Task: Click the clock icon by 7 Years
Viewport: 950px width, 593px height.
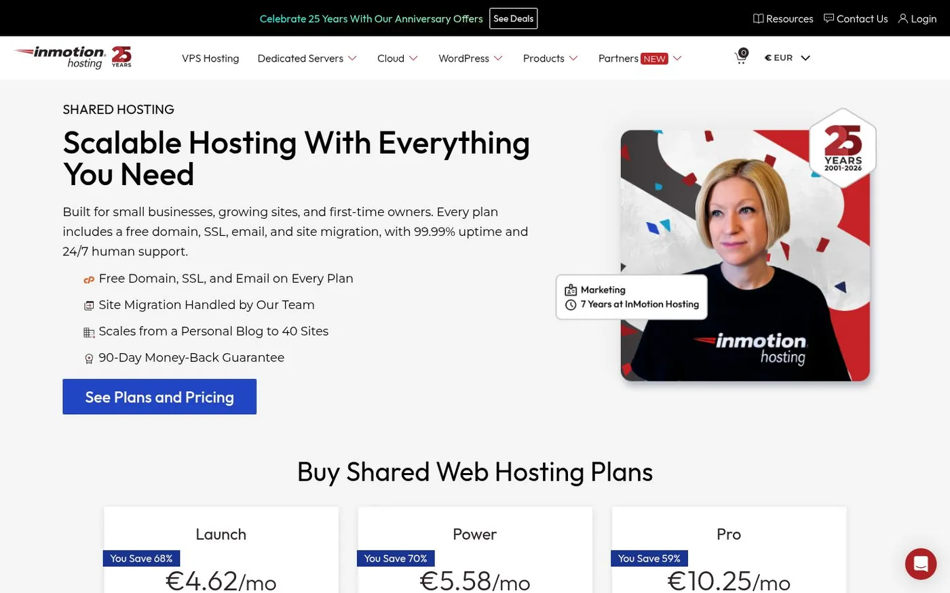Action: point(571,305)
